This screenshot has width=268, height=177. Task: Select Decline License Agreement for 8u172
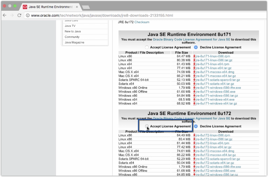[x=196, y=126]
